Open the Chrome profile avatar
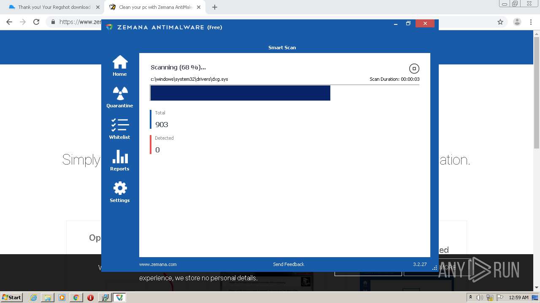This screenshot has height=303, width=540. click(x=517, y=22)
